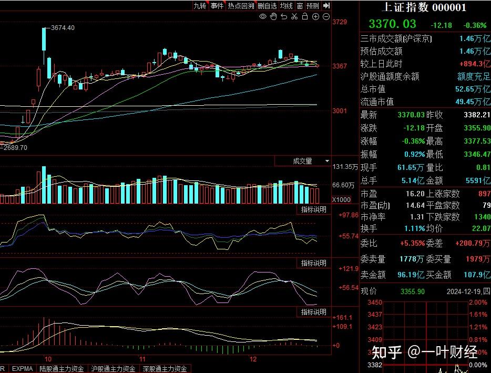Click the 上证指数 000001 title
Screen dimensions: 491x373
pos(424,8)
